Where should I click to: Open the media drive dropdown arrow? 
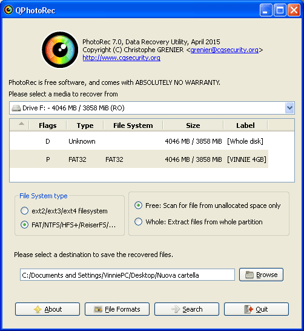pos(289,108)
